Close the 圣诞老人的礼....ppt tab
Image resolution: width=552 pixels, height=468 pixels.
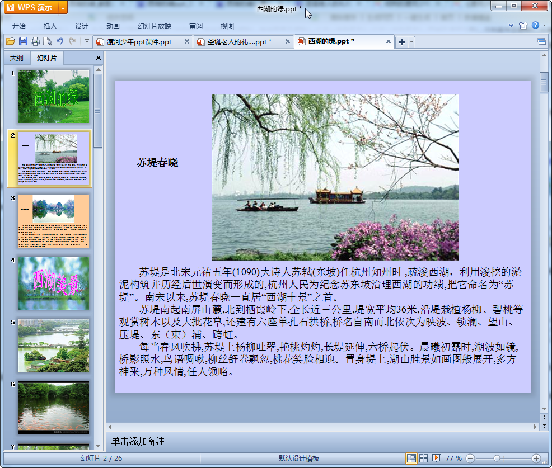click(x=288, y=41)
